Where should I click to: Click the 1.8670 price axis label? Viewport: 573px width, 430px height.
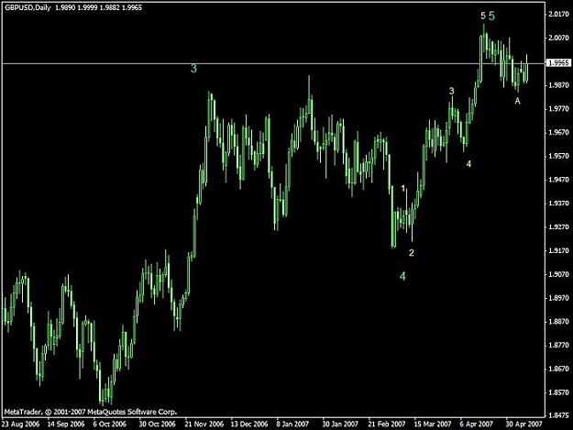click(x=558, y=369)
